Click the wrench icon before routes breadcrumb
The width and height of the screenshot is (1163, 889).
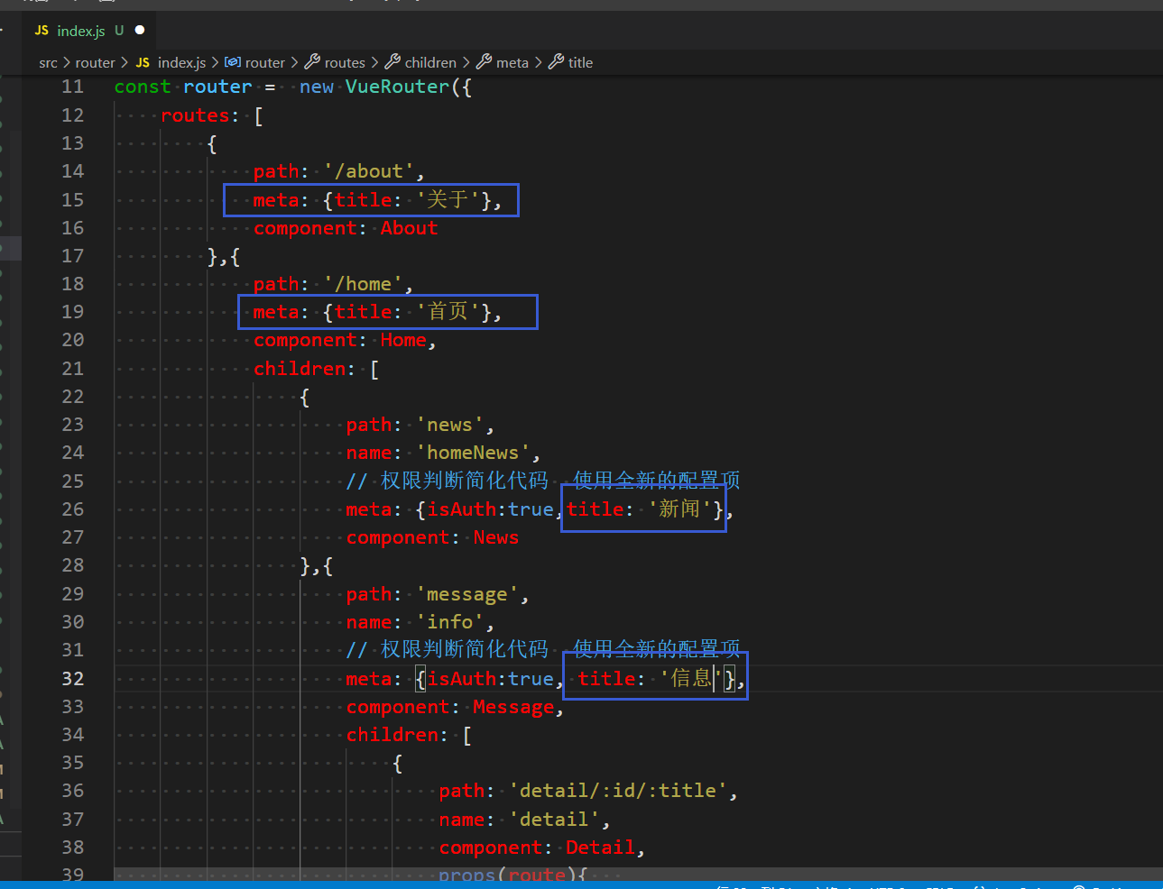(x=312, y=61)
